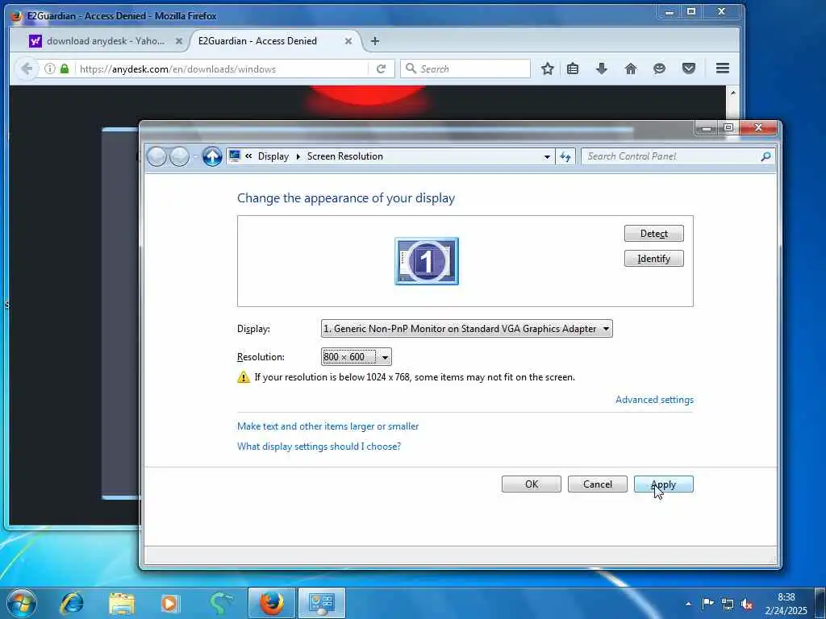Minimize the Screen Resolution window
Screen dimensions: 826x619
pos(707,127)
